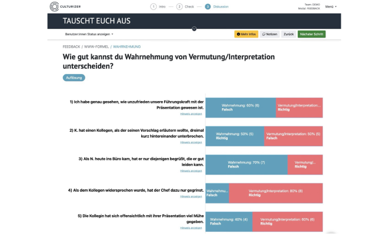This screenshot has height=234, width=389.
Task: Expand Benutzer:innen Status anzeigen dropdown
Action: [x=89, y=34]
